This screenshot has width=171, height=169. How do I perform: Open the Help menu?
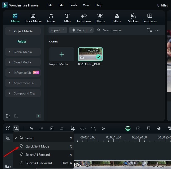[99, 5]
